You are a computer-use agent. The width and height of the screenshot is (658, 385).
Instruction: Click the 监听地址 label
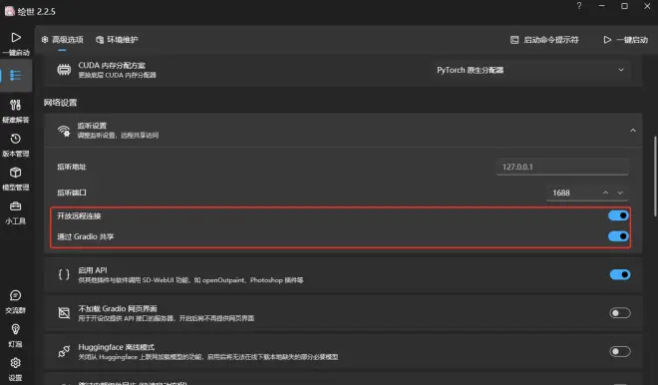click(x=72, y=168)
